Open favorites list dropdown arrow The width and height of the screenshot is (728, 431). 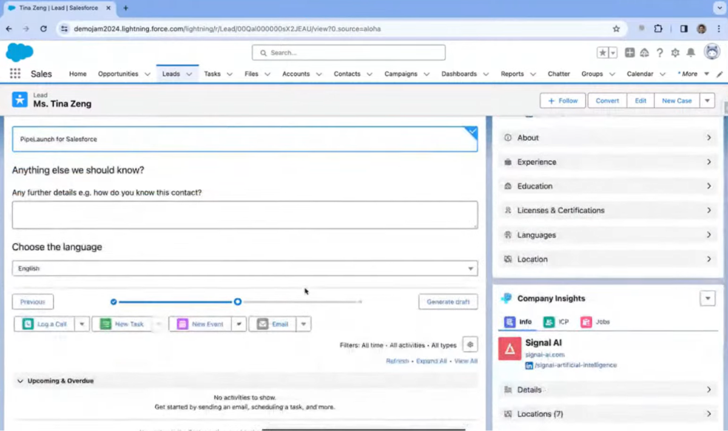point(613,53)
